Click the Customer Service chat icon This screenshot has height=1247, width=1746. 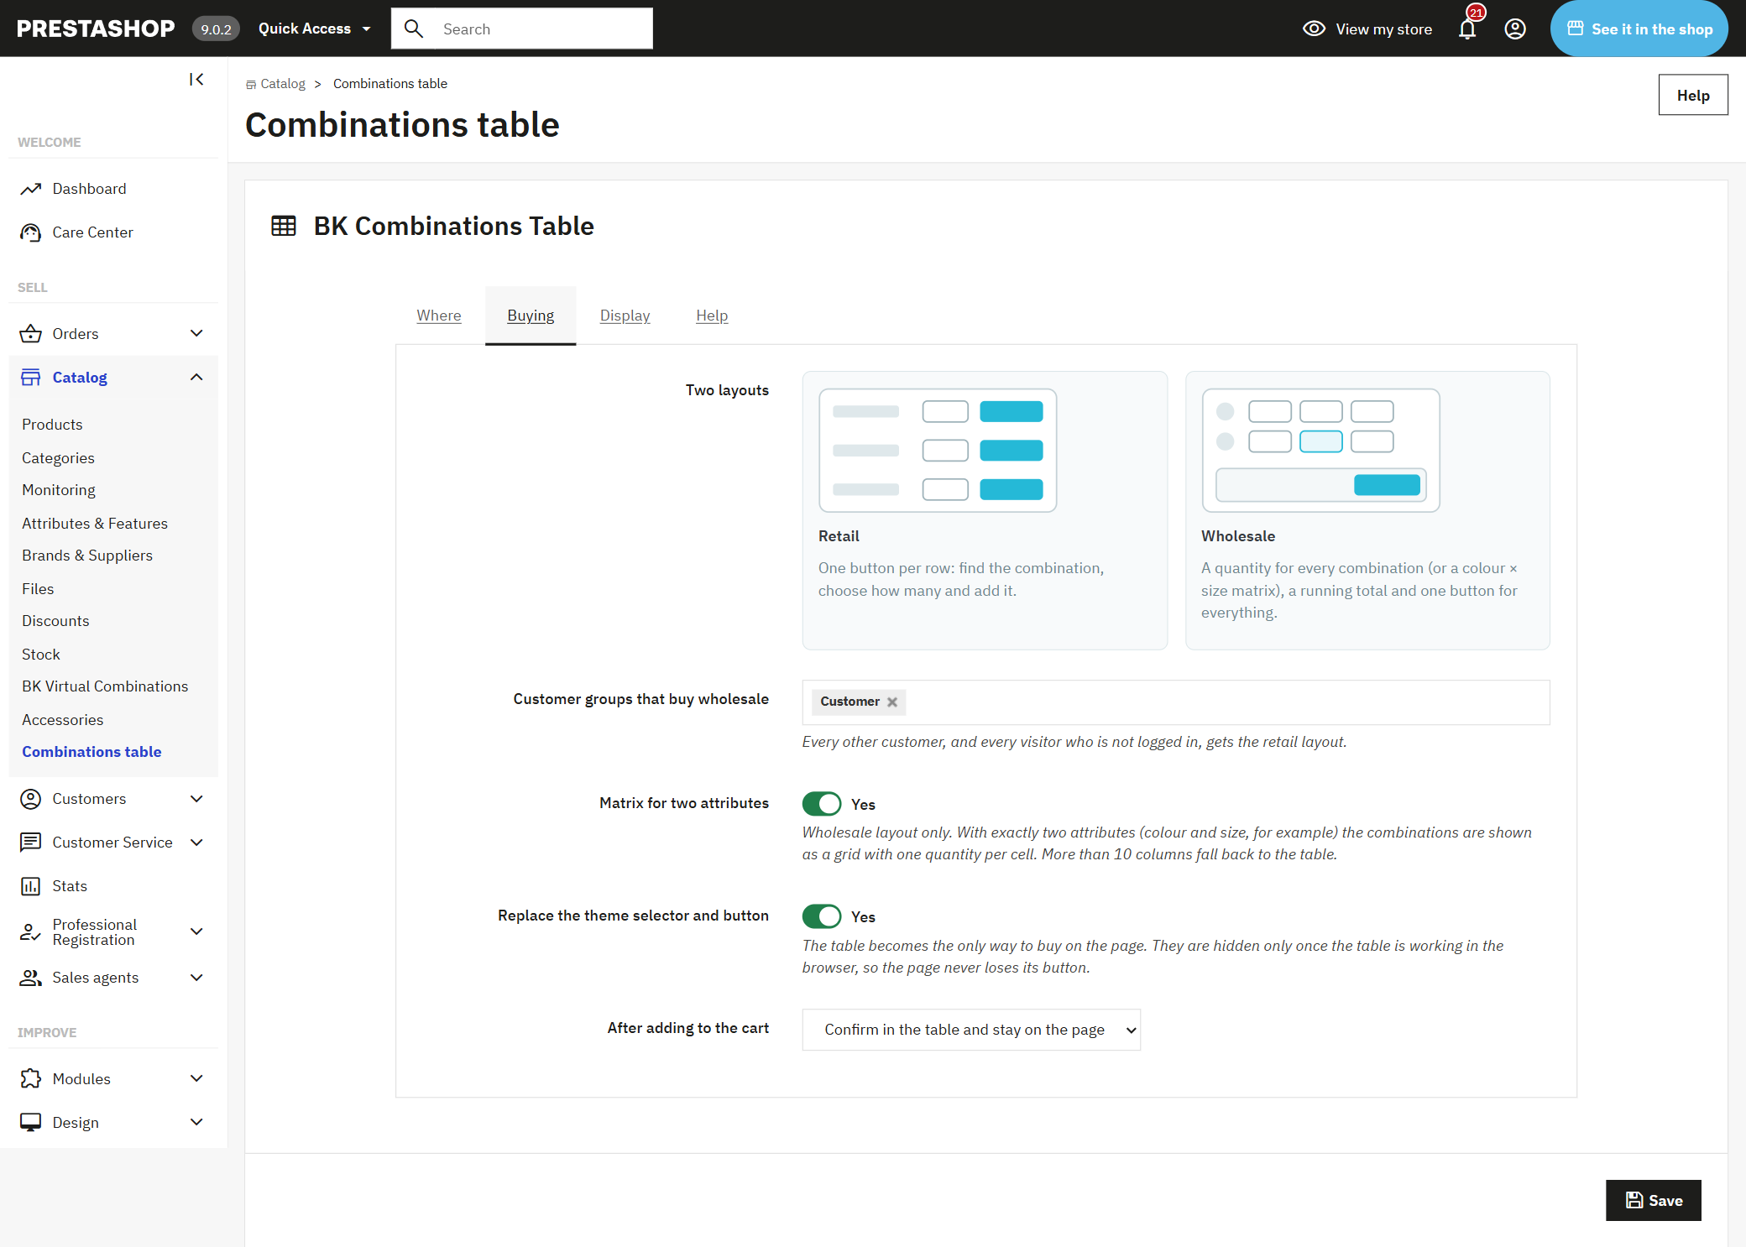point(31,843)
